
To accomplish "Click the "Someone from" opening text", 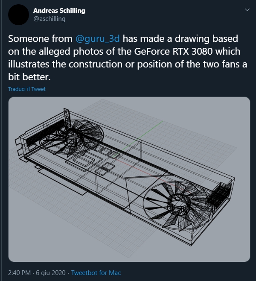I will [x=40, y=39].
